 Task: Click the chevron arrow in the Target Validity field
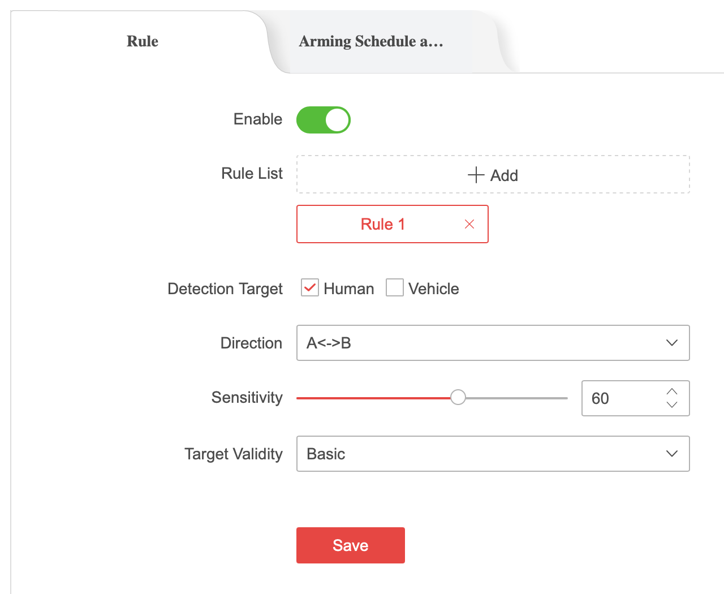pyautogui.click(x=671, y=454)
